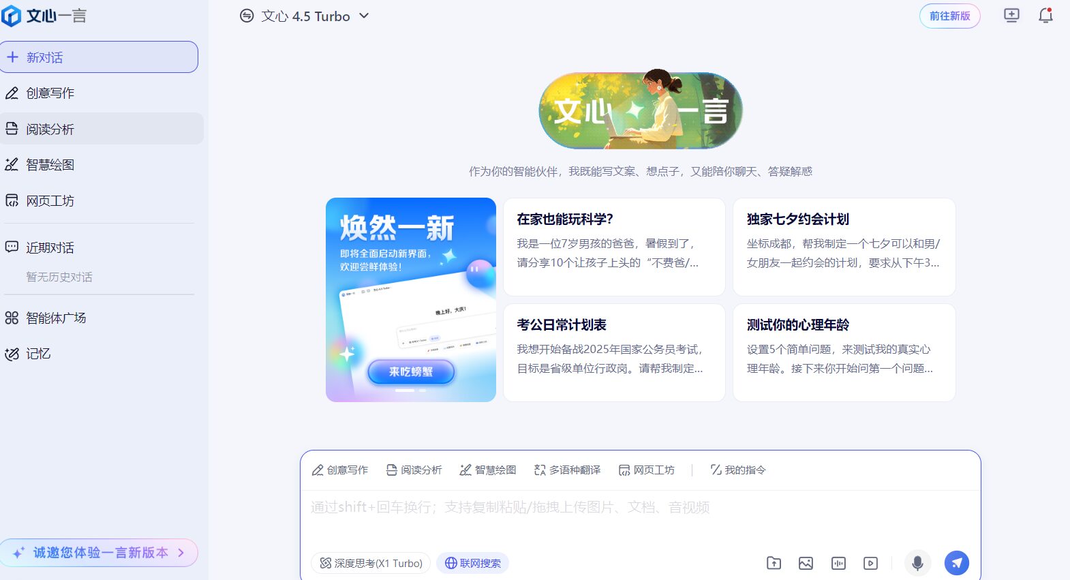The height and width of the screenshot is (580, 1070).
Task: Select 智慧绘图 in input toolbar
Action: [488, 470]
